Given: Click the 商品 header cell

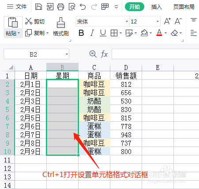Looking at the screenshot, I should tap(94, 76).
